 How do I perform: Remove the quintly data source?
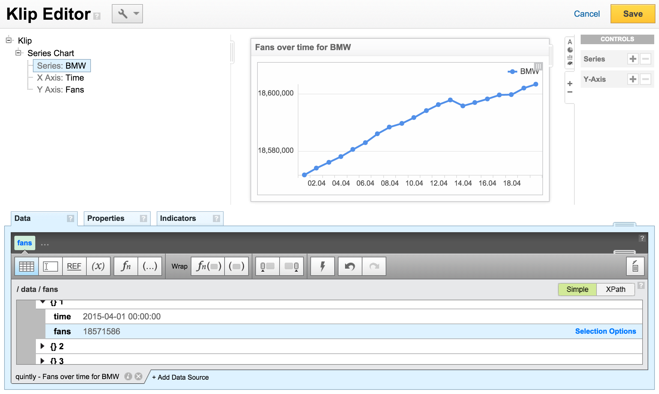point(138,376)
